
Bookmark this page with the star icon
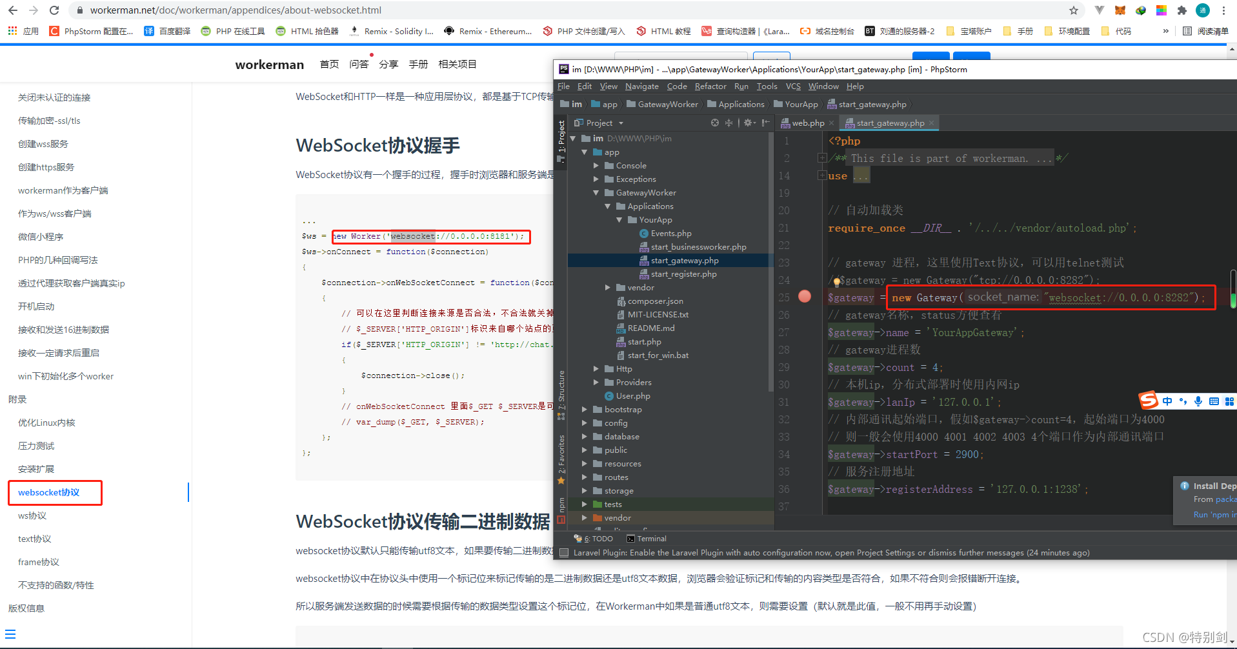(1074, 10)
